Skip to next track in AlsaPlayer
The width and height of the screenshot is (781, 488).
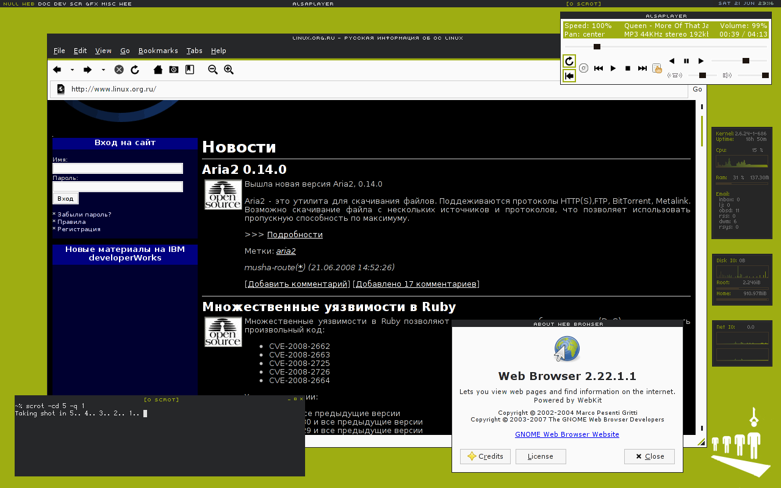642,68
